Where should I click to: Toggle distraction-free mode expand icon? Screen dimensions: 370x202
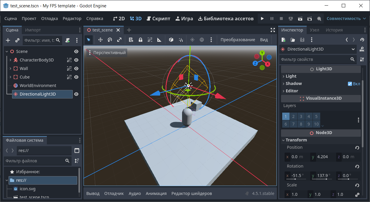click(272, 30)
